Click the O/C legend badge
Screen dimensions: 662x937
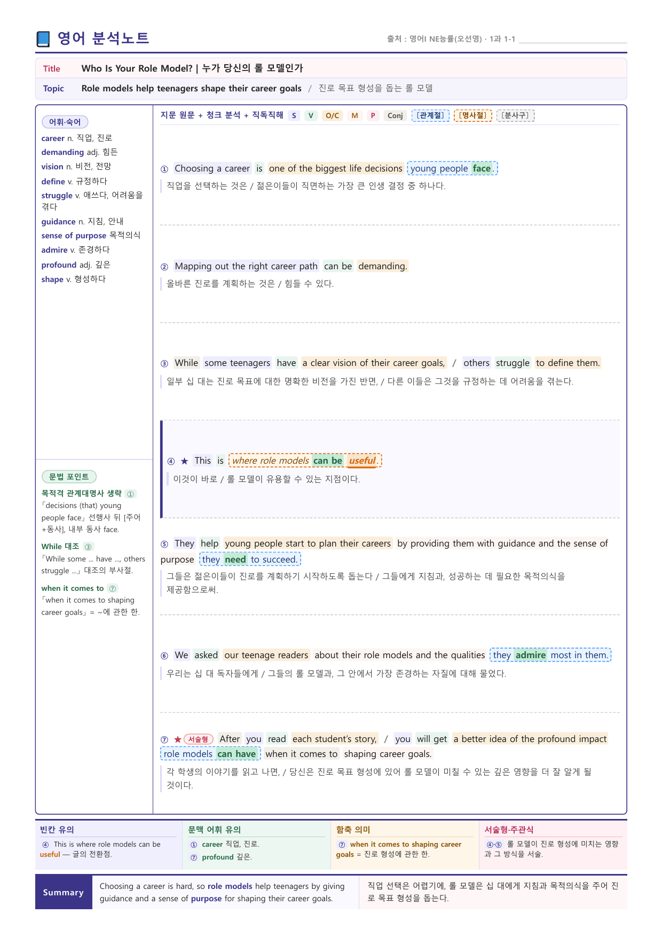pyautogui.click(x=332, y=115)
